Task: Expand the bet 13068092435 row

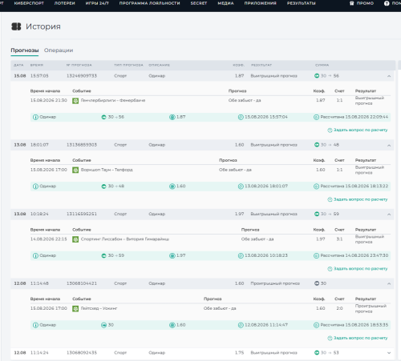Action: pos(389,353)
